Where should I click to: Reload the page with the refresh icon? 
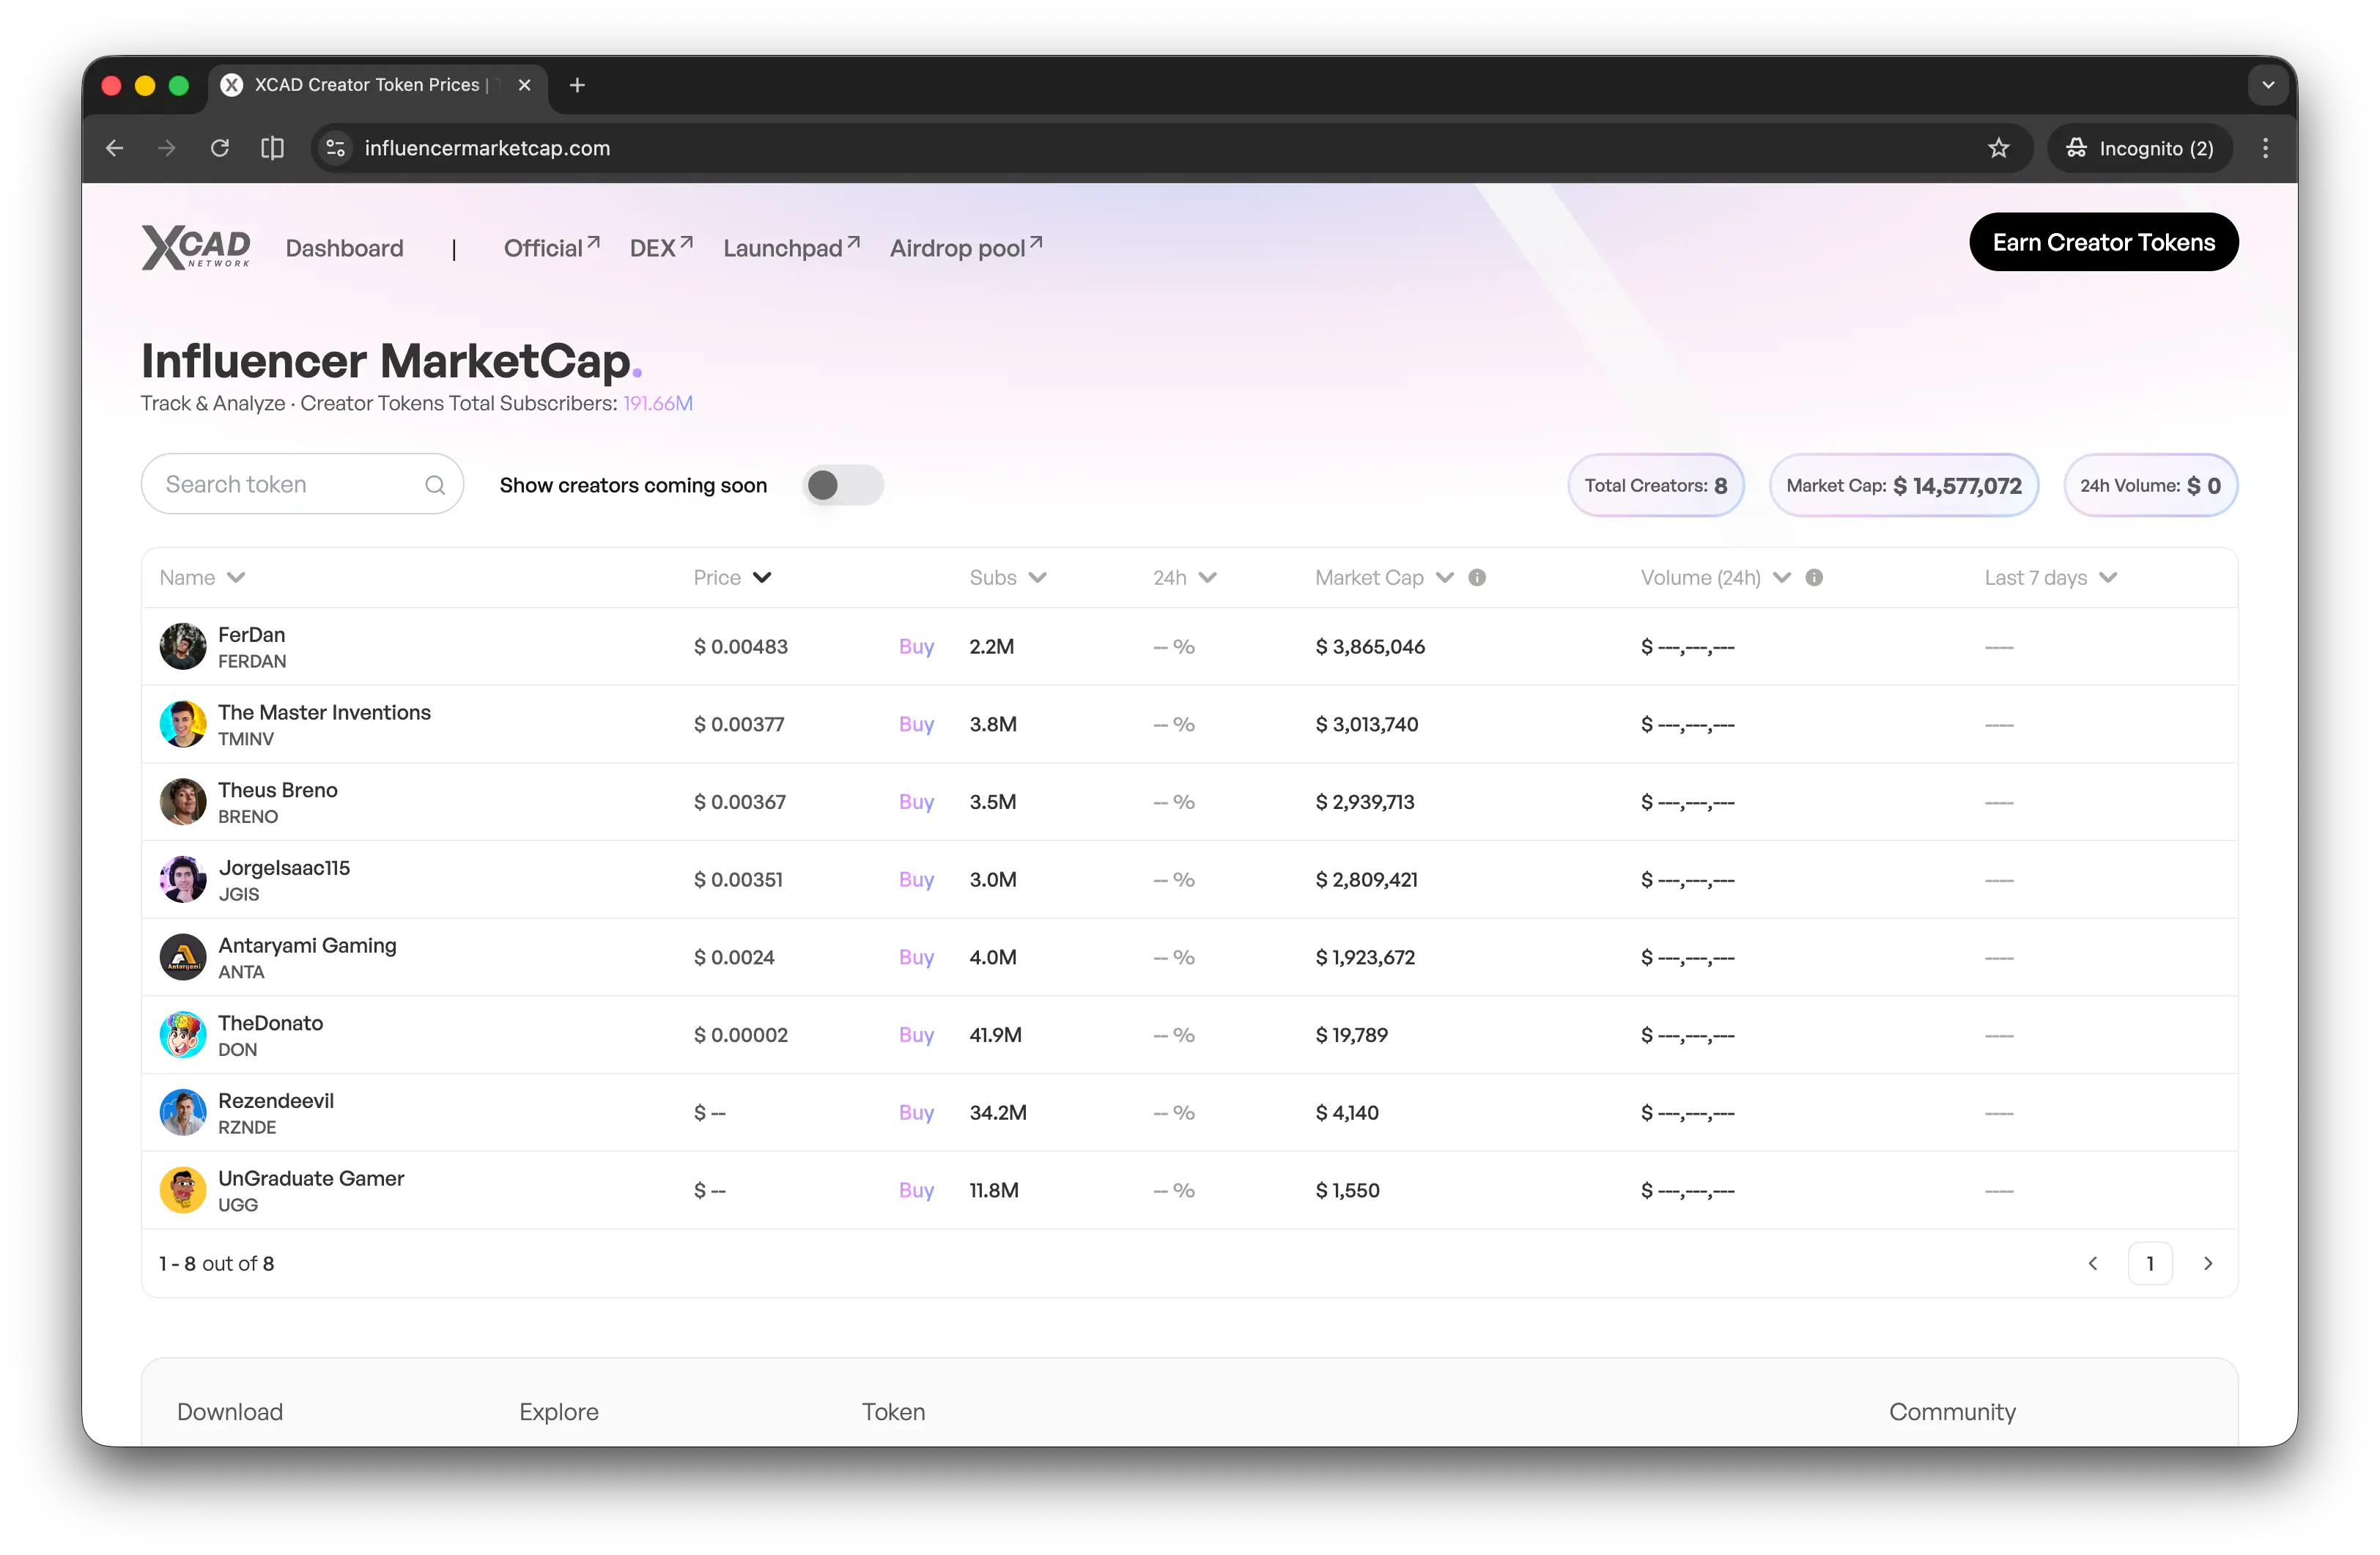click(220, 147)
